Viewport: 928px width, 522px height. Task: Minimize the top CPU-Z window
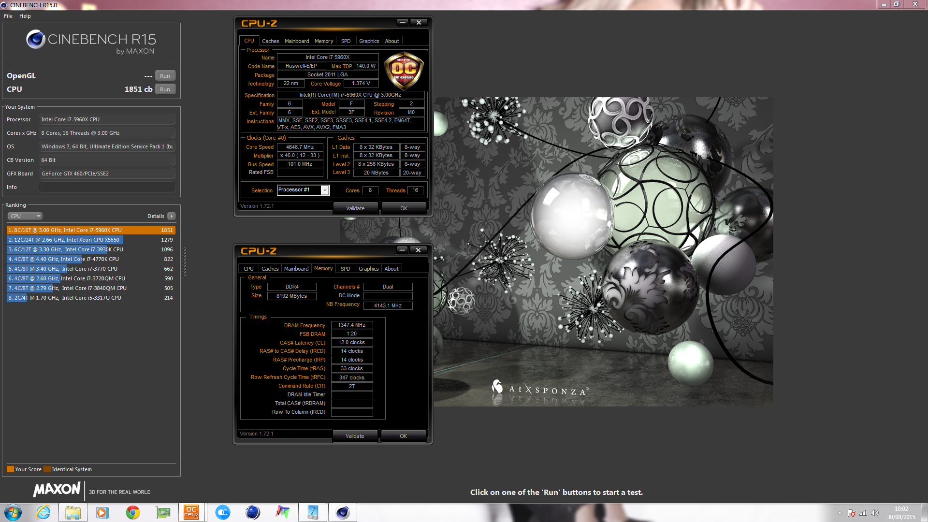[x=403, y=22]
